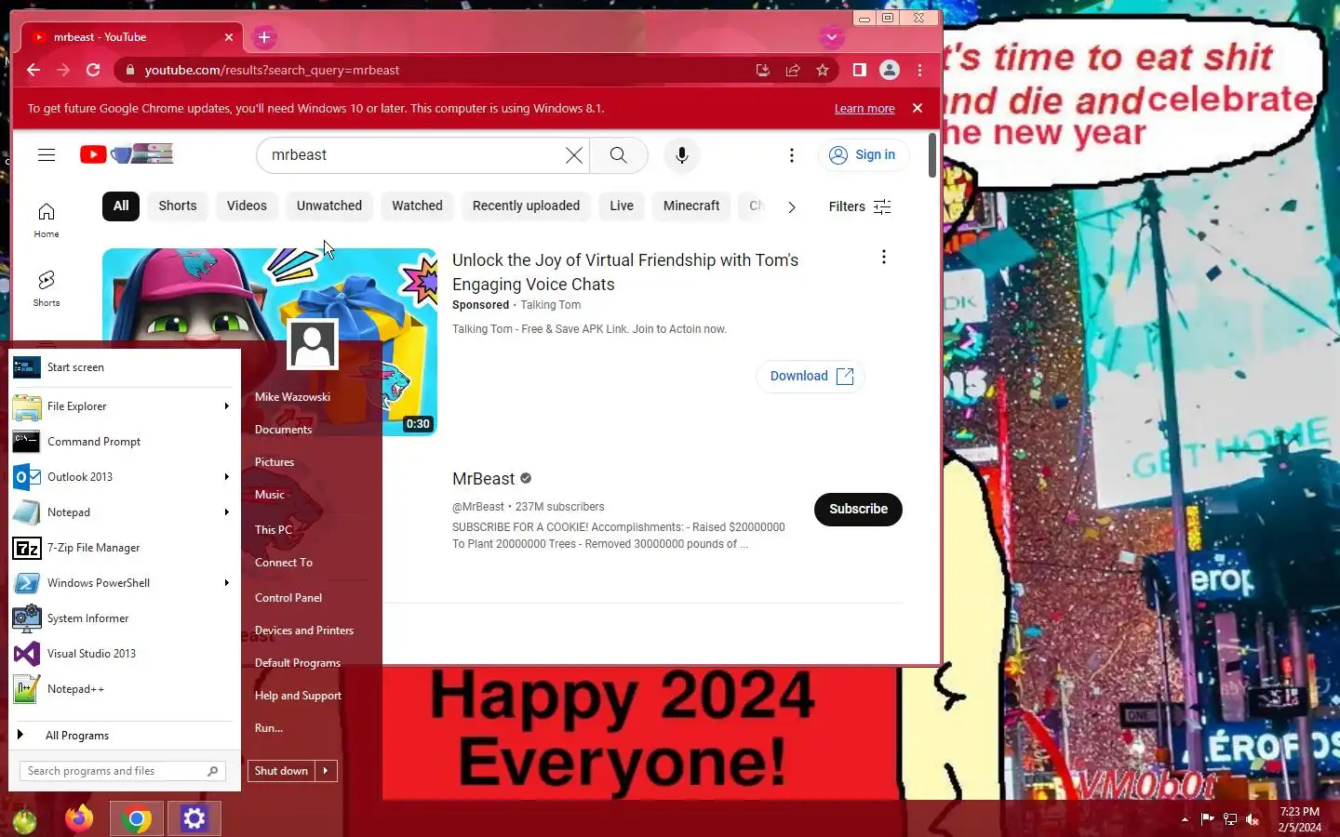Focus Search programs and files box

[x=122, y=771]
